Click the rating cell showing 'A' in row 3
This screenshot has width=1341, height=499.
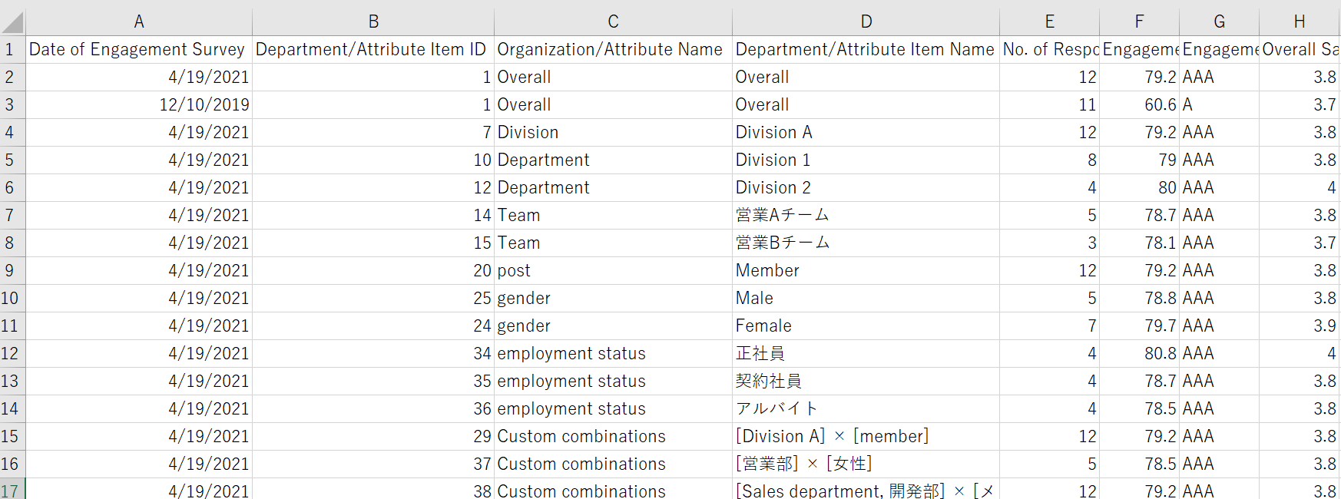(1219, 105)
